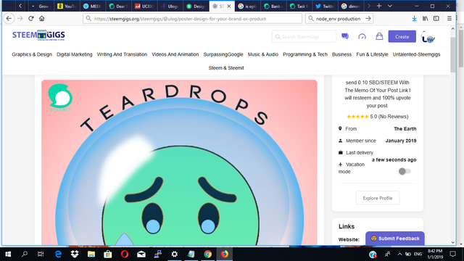
Task: Open the Windows notification center
Action: click(x=452, y=254)
